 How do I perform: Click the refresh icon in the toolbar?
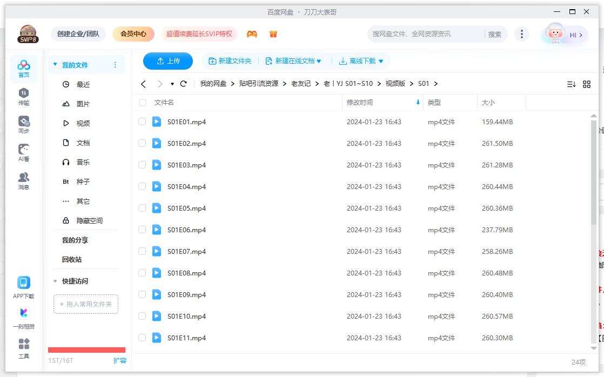pos(183,84)
